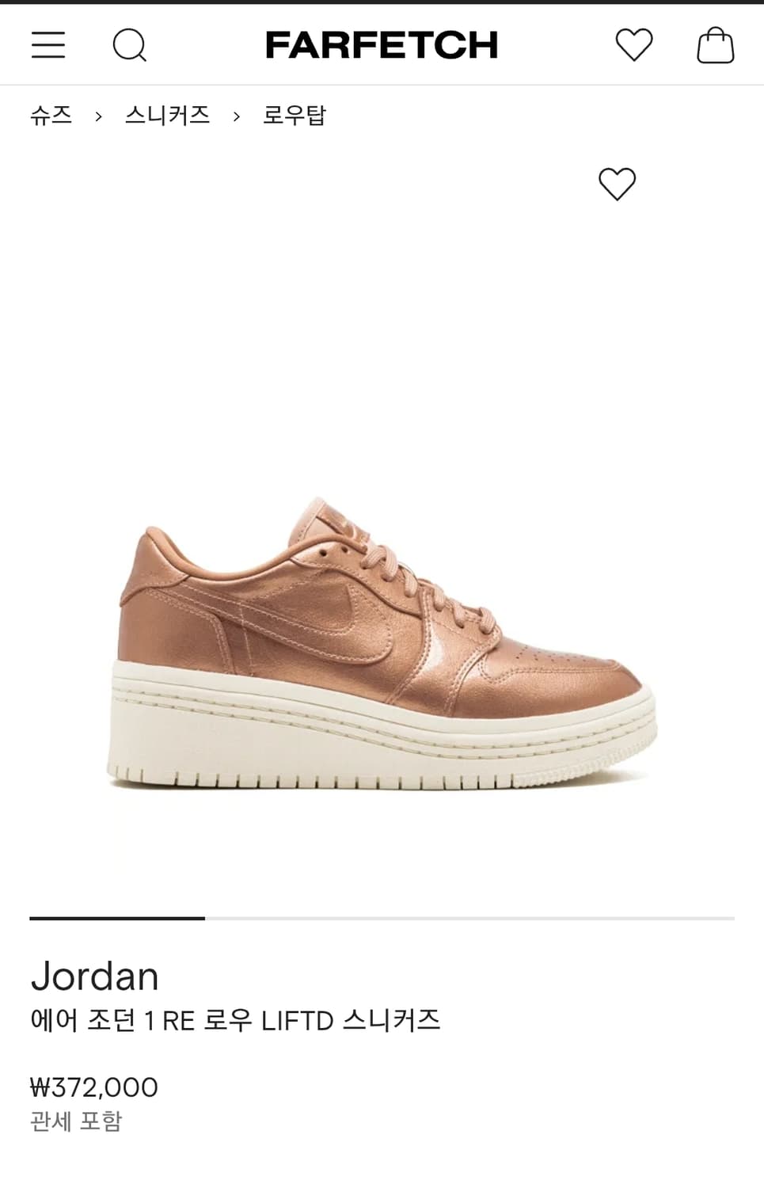Screen dimensions: 764x1188
Task: Click the ₩372,000 price text
Action: coord(94,1087)
